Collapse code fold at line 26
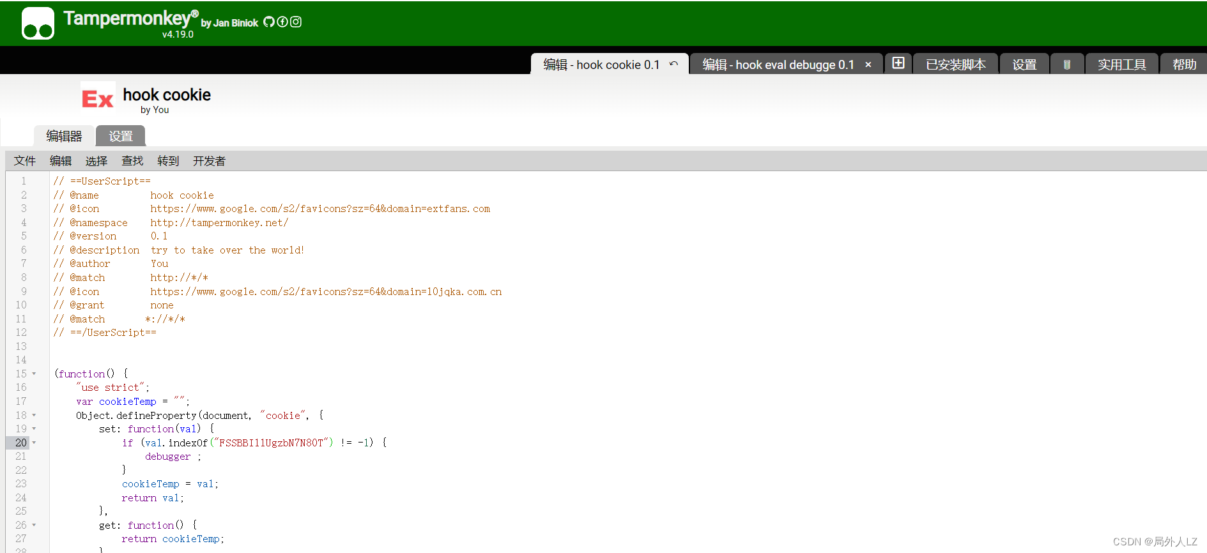This screenshot has width=1207, height=553. (34, 526)
